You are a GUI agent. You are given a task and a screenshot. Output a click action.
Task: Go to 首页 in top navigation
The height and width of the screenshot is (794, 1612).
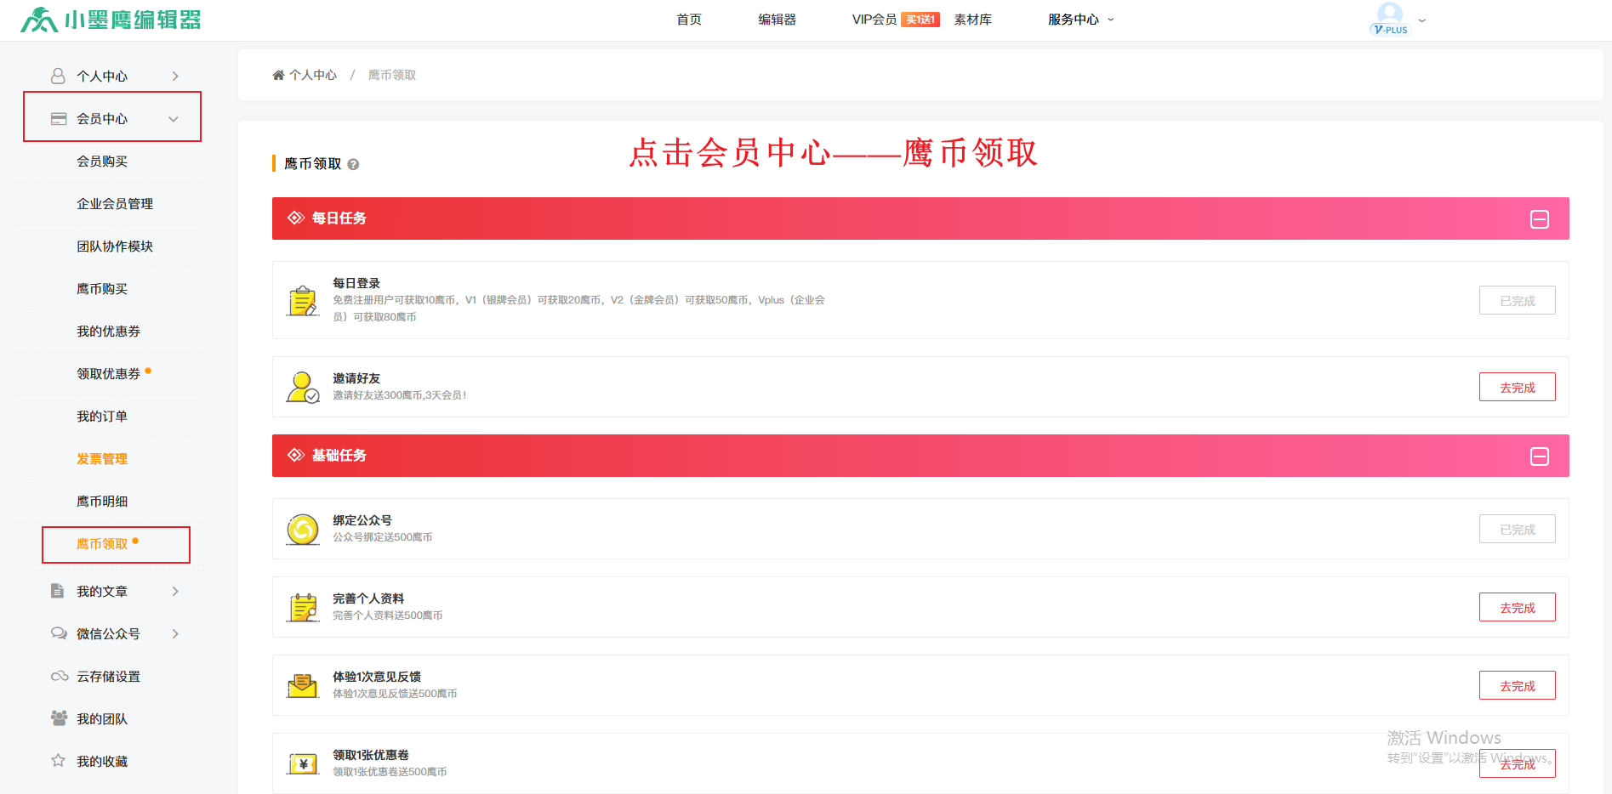pos(689,20)
